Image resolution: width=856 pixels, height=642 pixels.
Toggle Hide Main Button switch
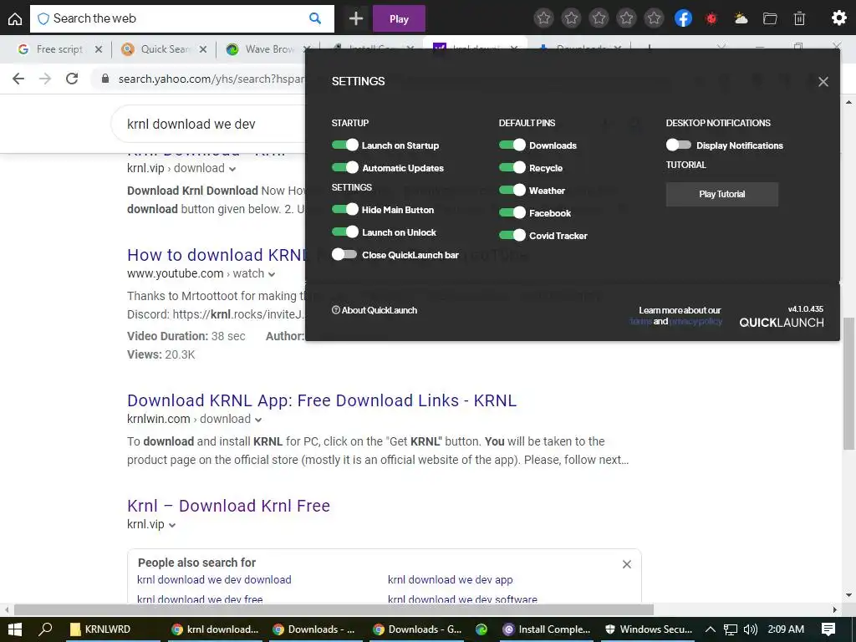tap(345, 209)
